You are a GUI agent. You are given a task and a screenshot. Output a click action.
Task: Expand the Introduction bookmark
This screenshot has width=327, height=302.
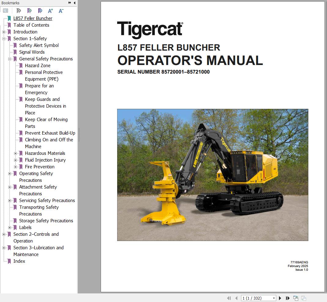pyautogui.click(x=3, y=32)
